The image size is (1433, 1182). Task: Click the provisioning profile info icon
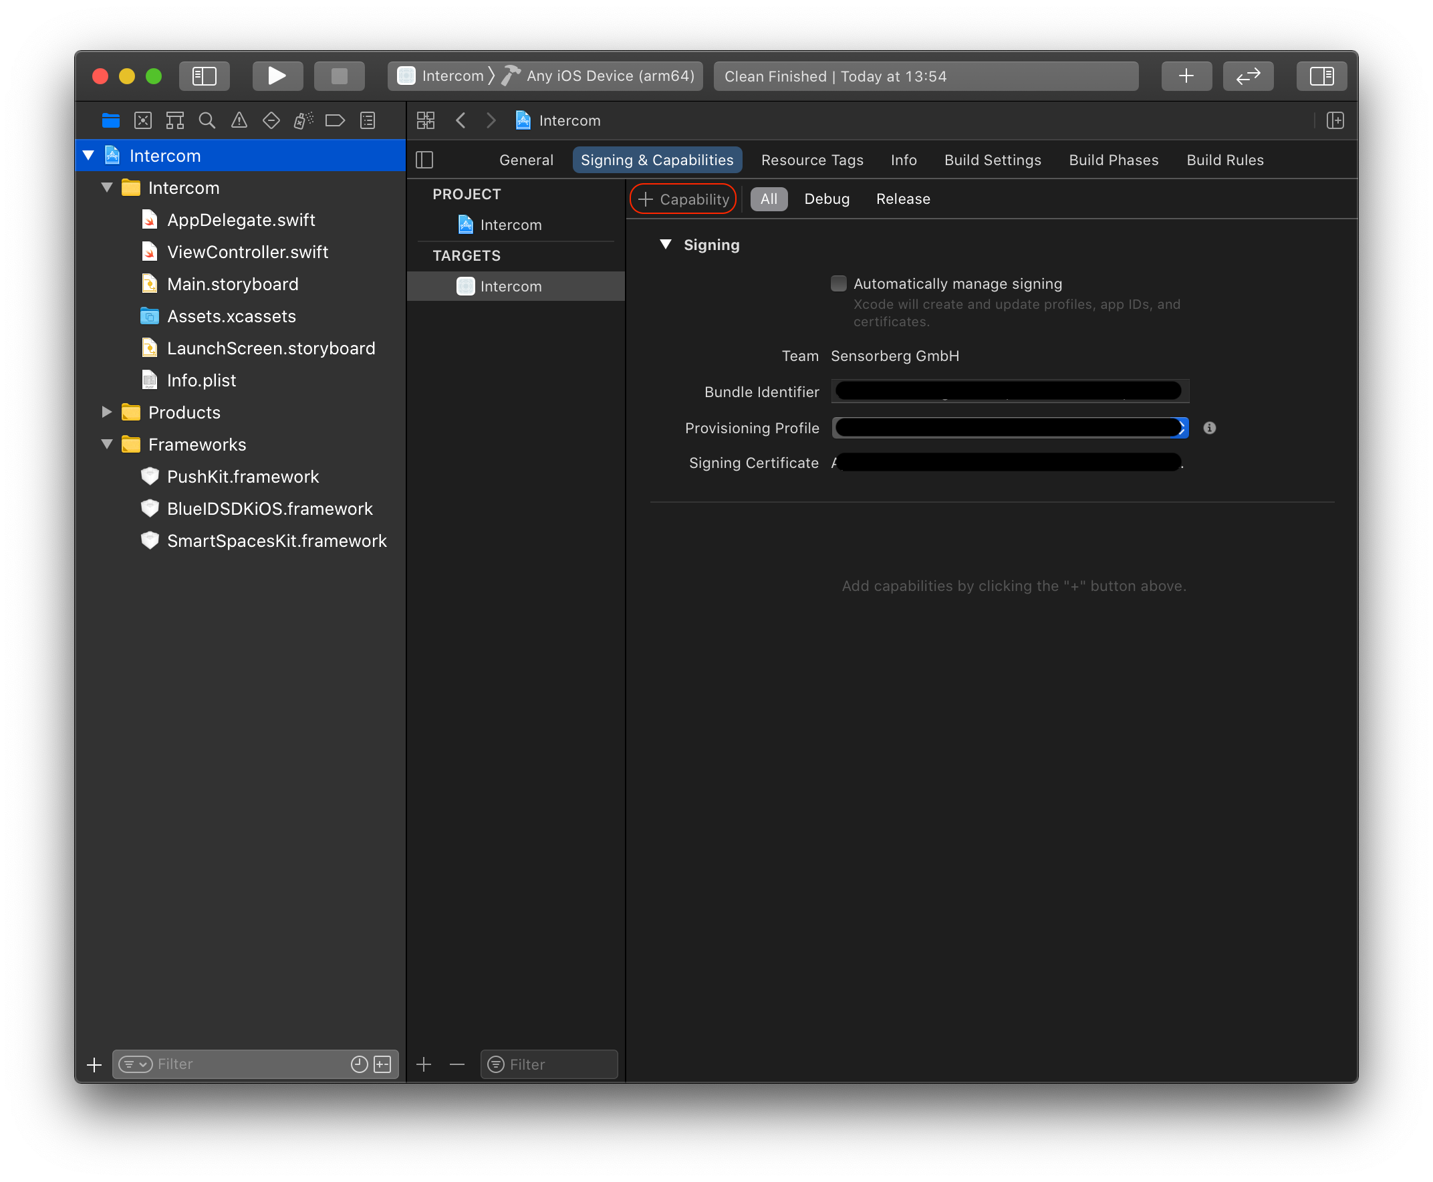pos(1209,428)
